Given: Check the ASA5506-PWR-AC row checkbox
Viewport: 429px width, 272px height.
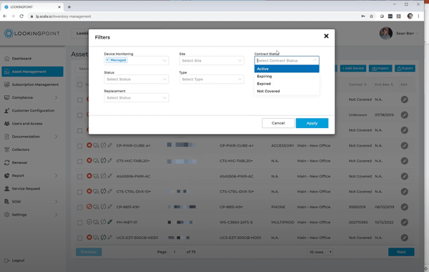Looking at the screenshot, I should [x=79, y=177].
